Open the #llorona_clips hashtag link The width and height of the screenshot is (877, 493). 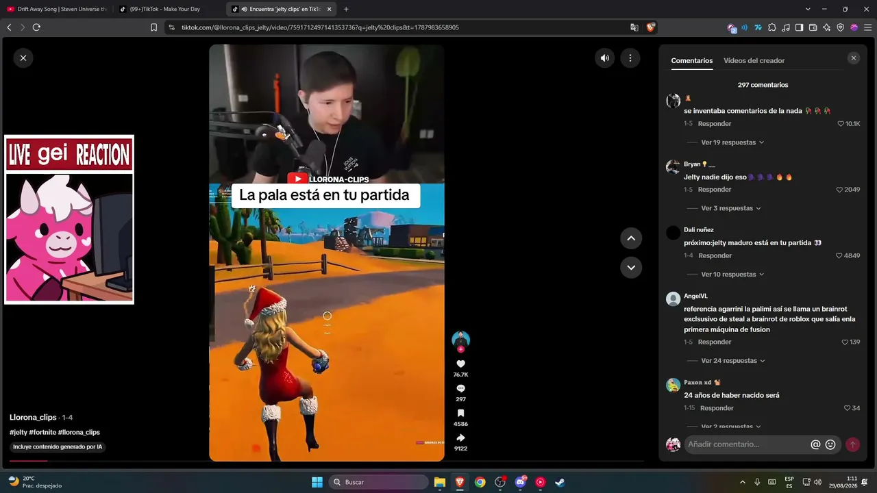(x=79, y=433)
